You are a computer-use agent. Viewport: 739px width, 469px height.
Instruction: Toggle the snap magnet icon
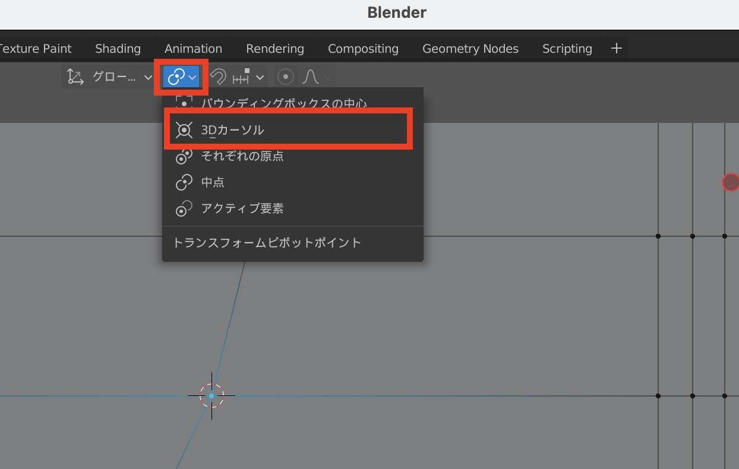pyautogui.click(x=219, y=77)
